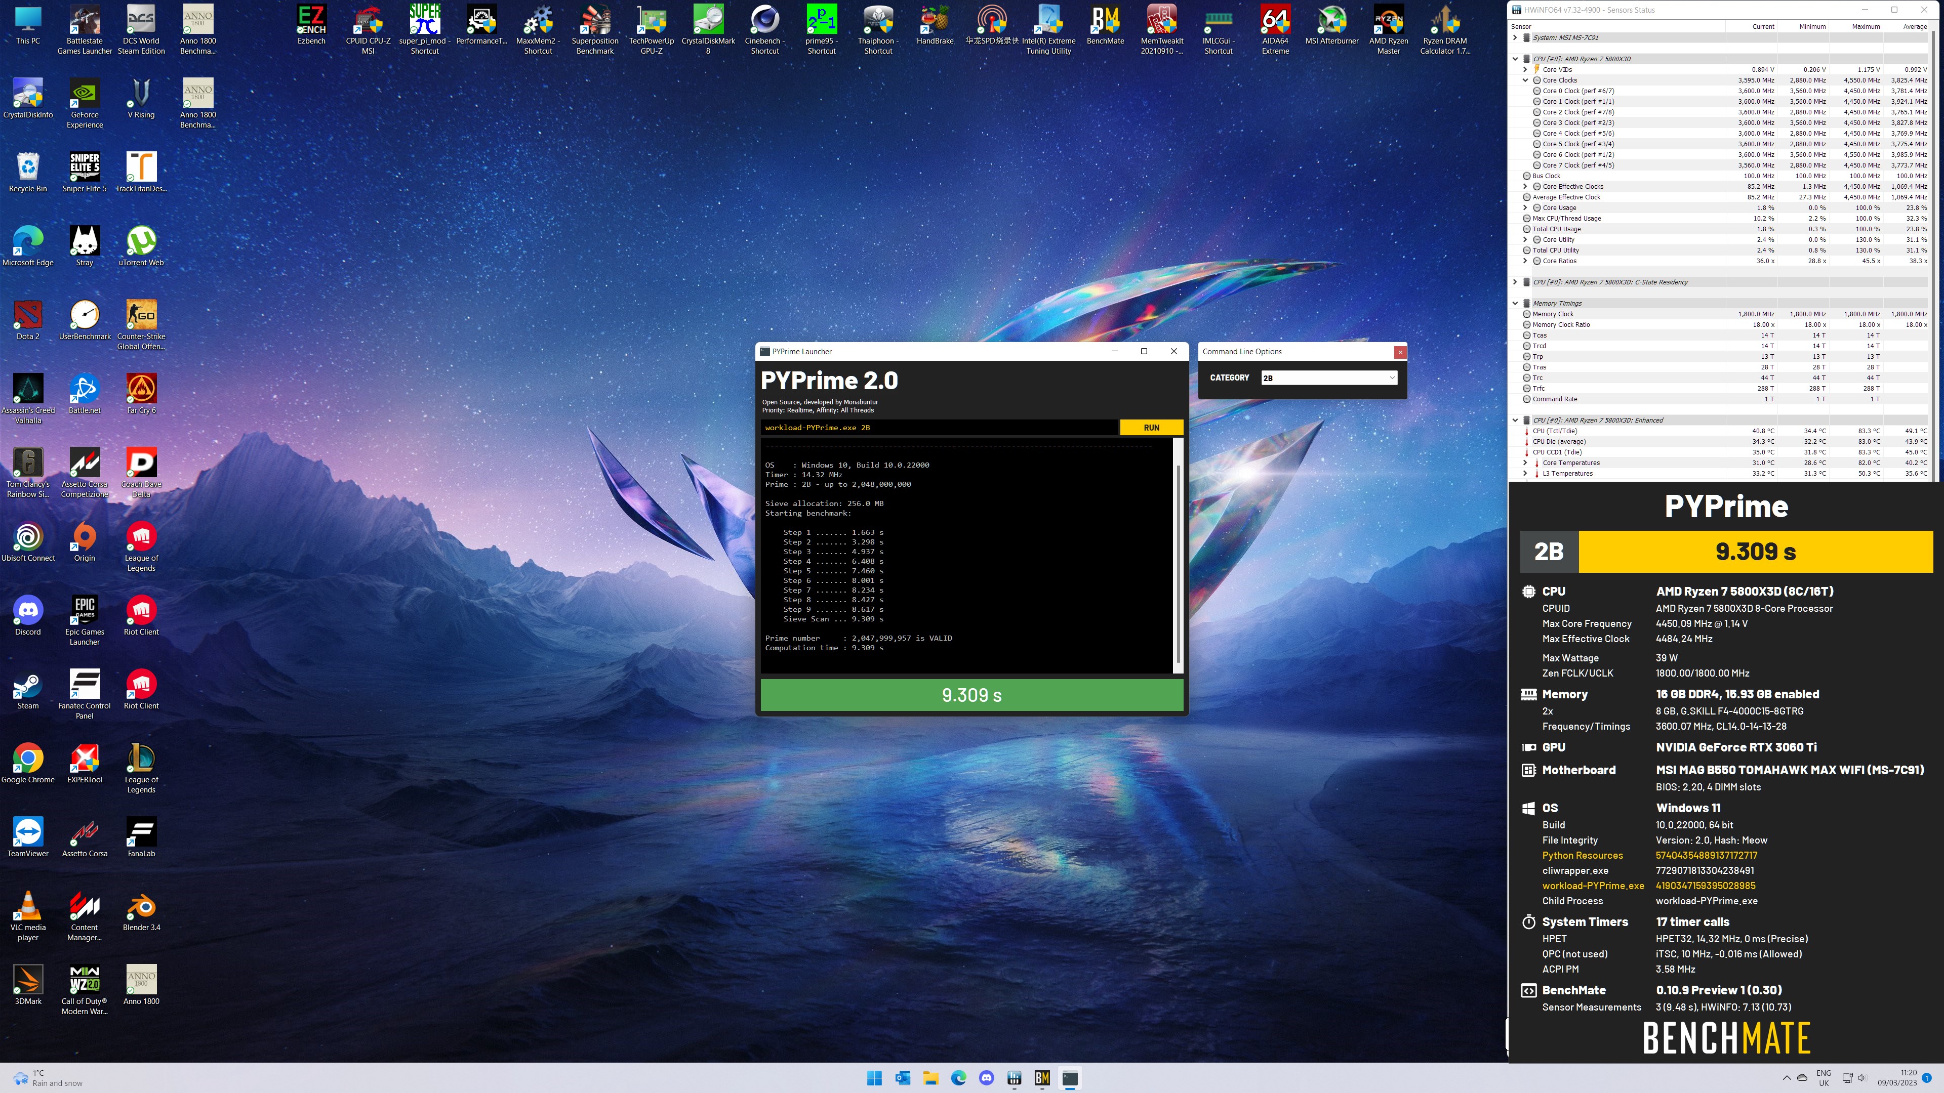Expand Core VIDs row in HWiNFO
This screenshot has height=1093, width=1944.
1525,69
